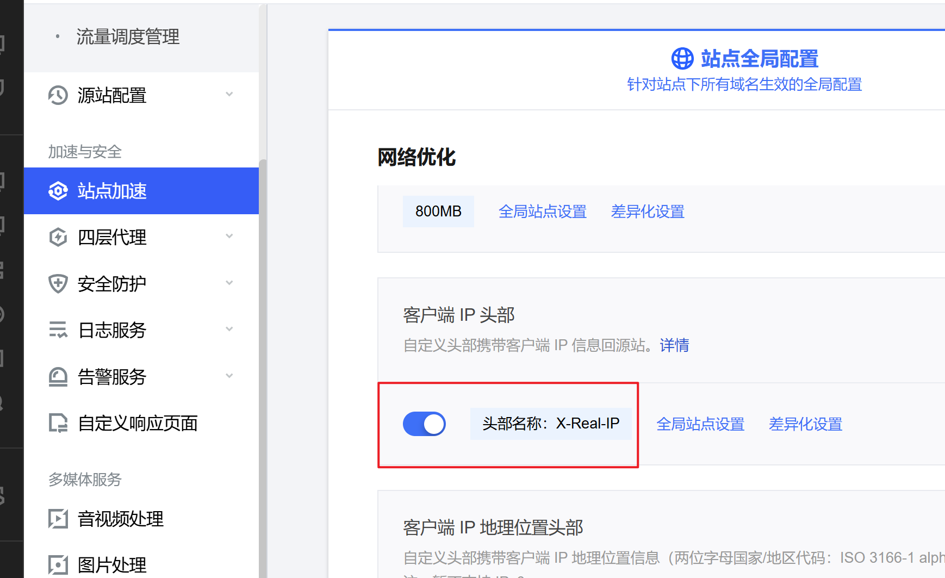Click the 安全防护 shield icon
Viewport: 945px width, 578px height.
pos(58,283)
